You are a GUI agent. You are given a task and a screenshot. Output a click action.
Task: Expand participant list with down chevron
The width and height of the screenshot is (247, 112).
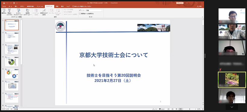click(232, 107)
